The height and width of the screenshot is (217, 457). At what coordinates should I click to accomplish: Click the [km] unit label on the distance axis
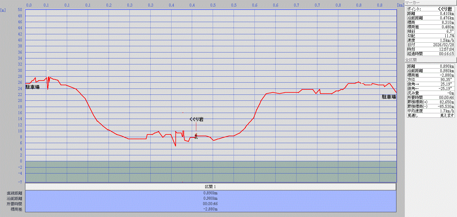coord(400,5)
